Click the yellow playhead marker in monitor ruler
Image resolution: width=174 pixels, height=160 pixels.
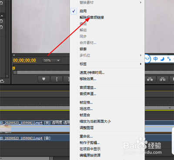pos(13,68)
